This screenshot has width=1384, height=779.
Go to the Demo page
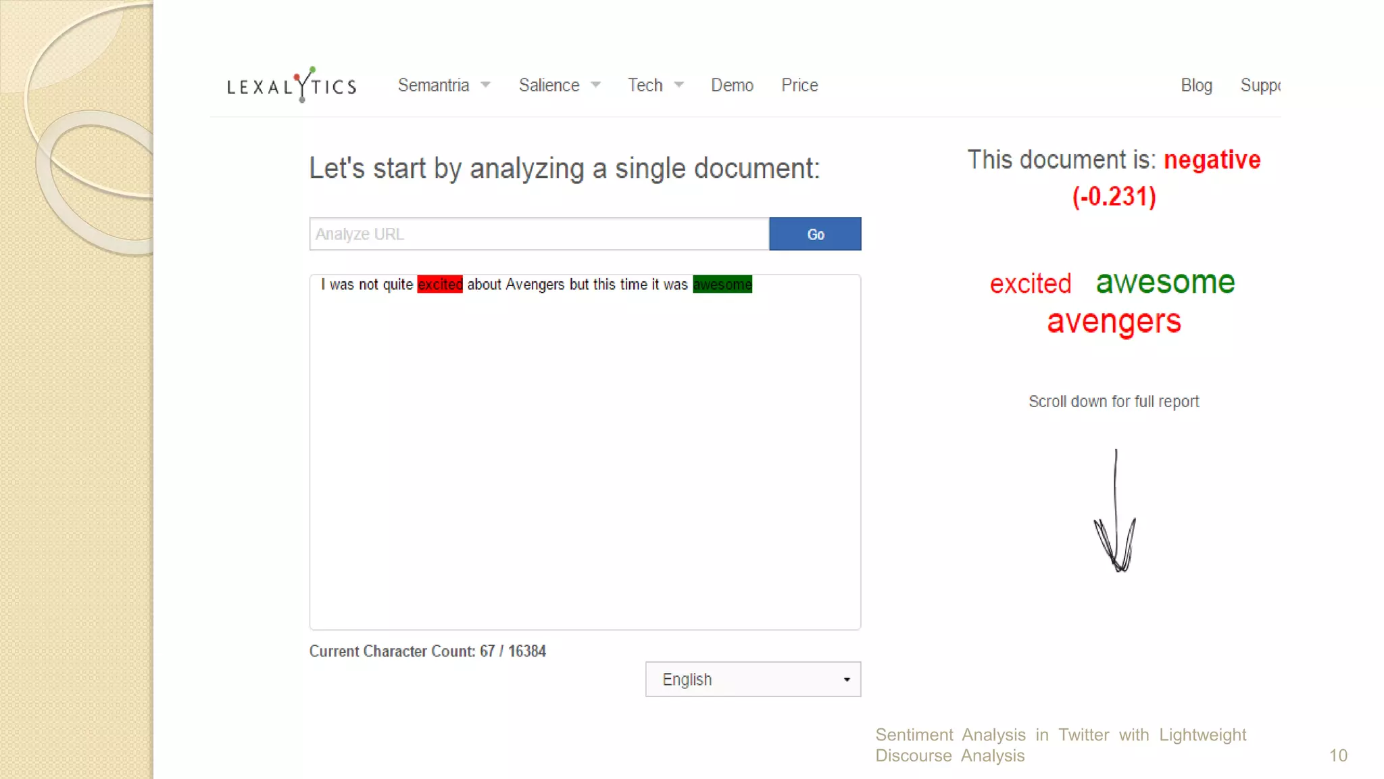coord(732,85)
